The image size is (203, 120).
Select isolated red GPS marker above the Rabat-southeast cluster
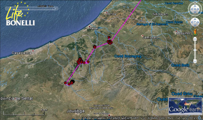(x=109, y=38)
